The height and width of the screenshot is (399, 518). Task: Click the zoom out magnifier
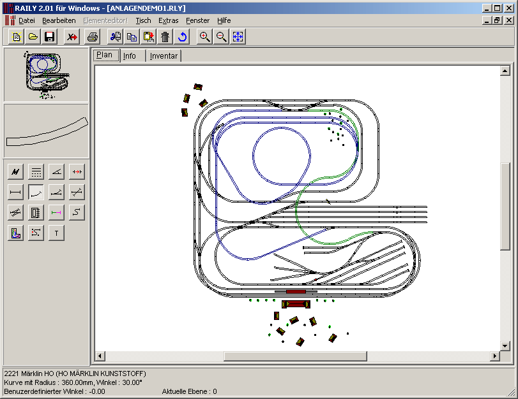pos(221,37)
